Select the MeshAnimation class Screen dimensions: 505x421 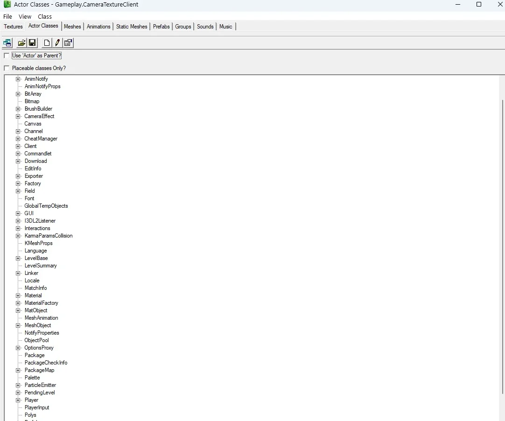coord(41,318)
